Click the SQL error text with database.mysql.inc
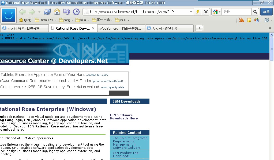The width and height of the screenshot is (274, 160). click(134, 38)
